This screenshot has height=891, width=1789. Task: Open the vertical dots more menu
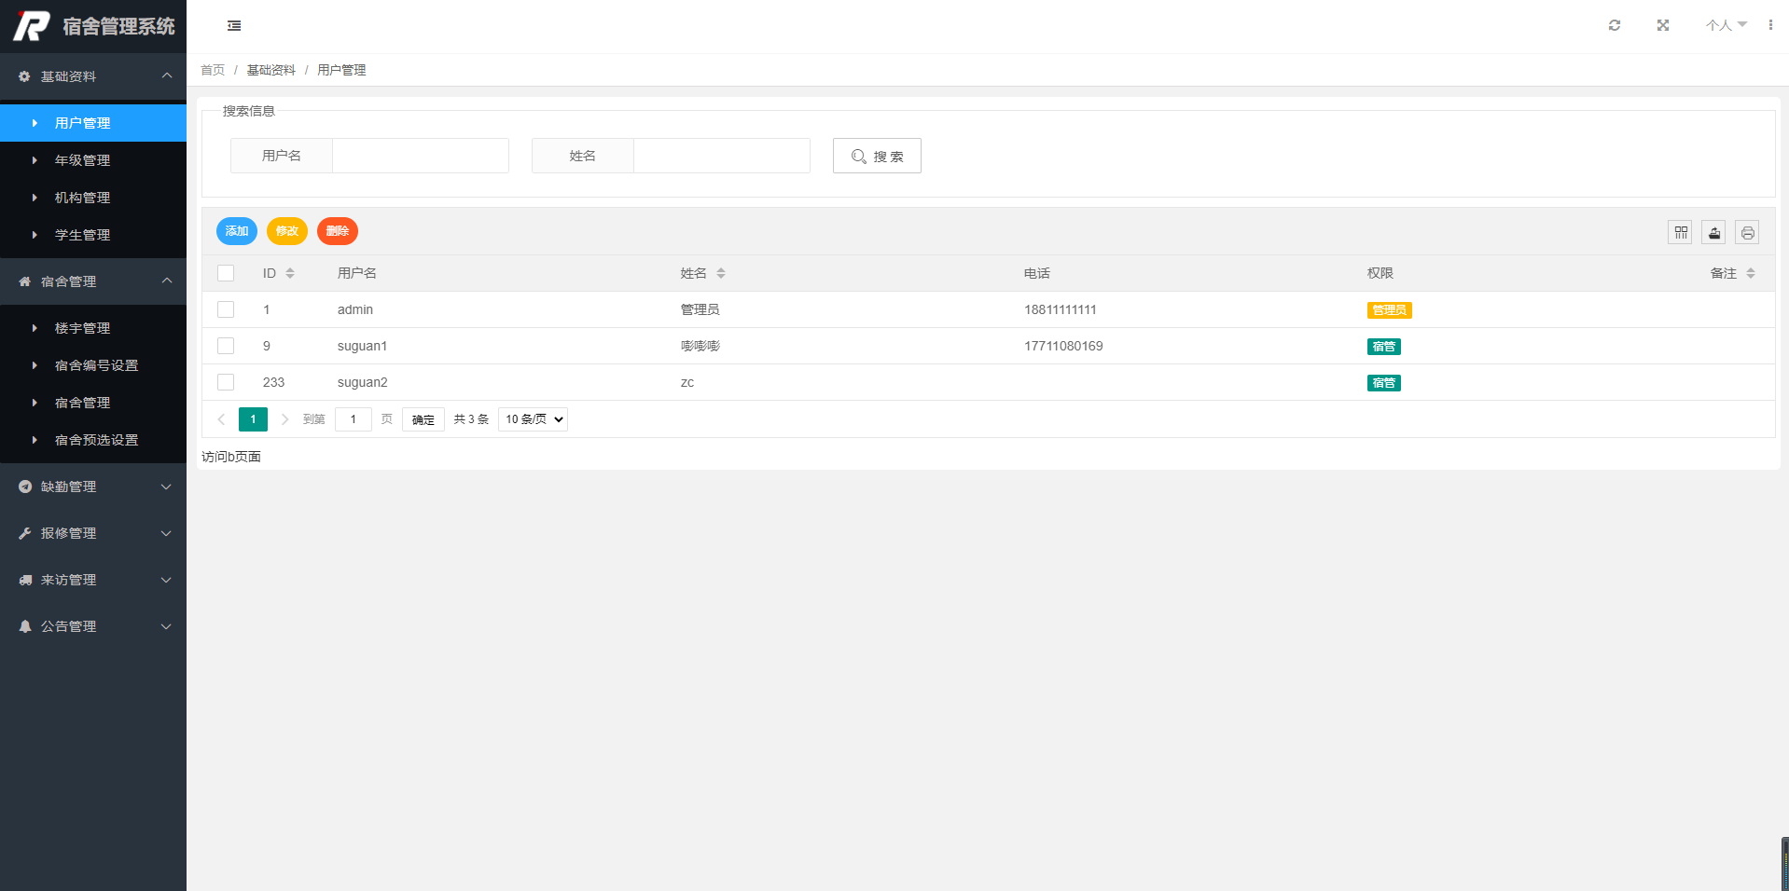(x=1770, y=25)
